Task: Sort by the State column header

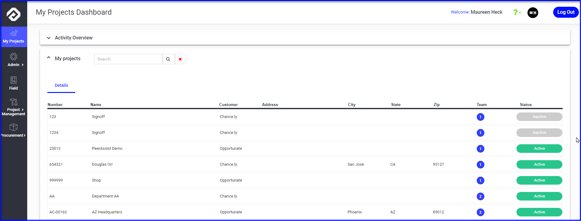Action: click(x=396, y=105)
